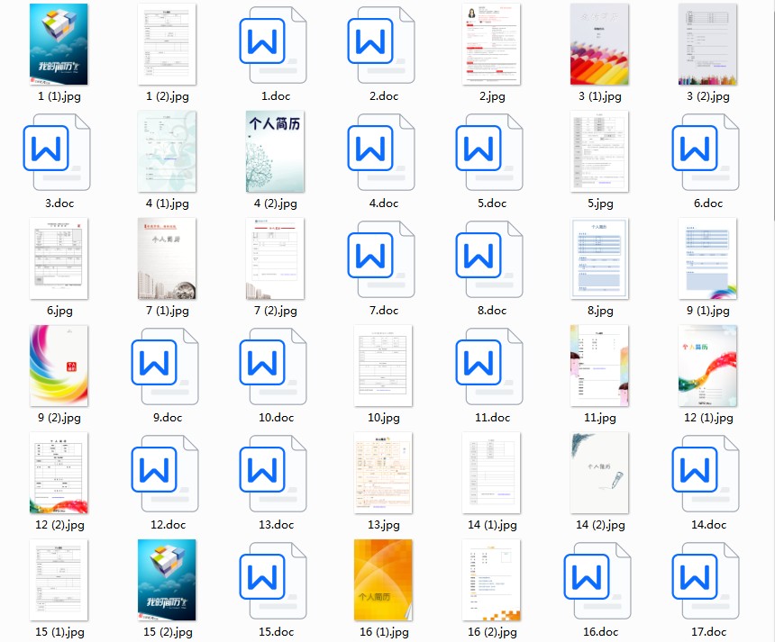
Task: Click the file name "16 (1).jpg"
Action: point(384,632)
